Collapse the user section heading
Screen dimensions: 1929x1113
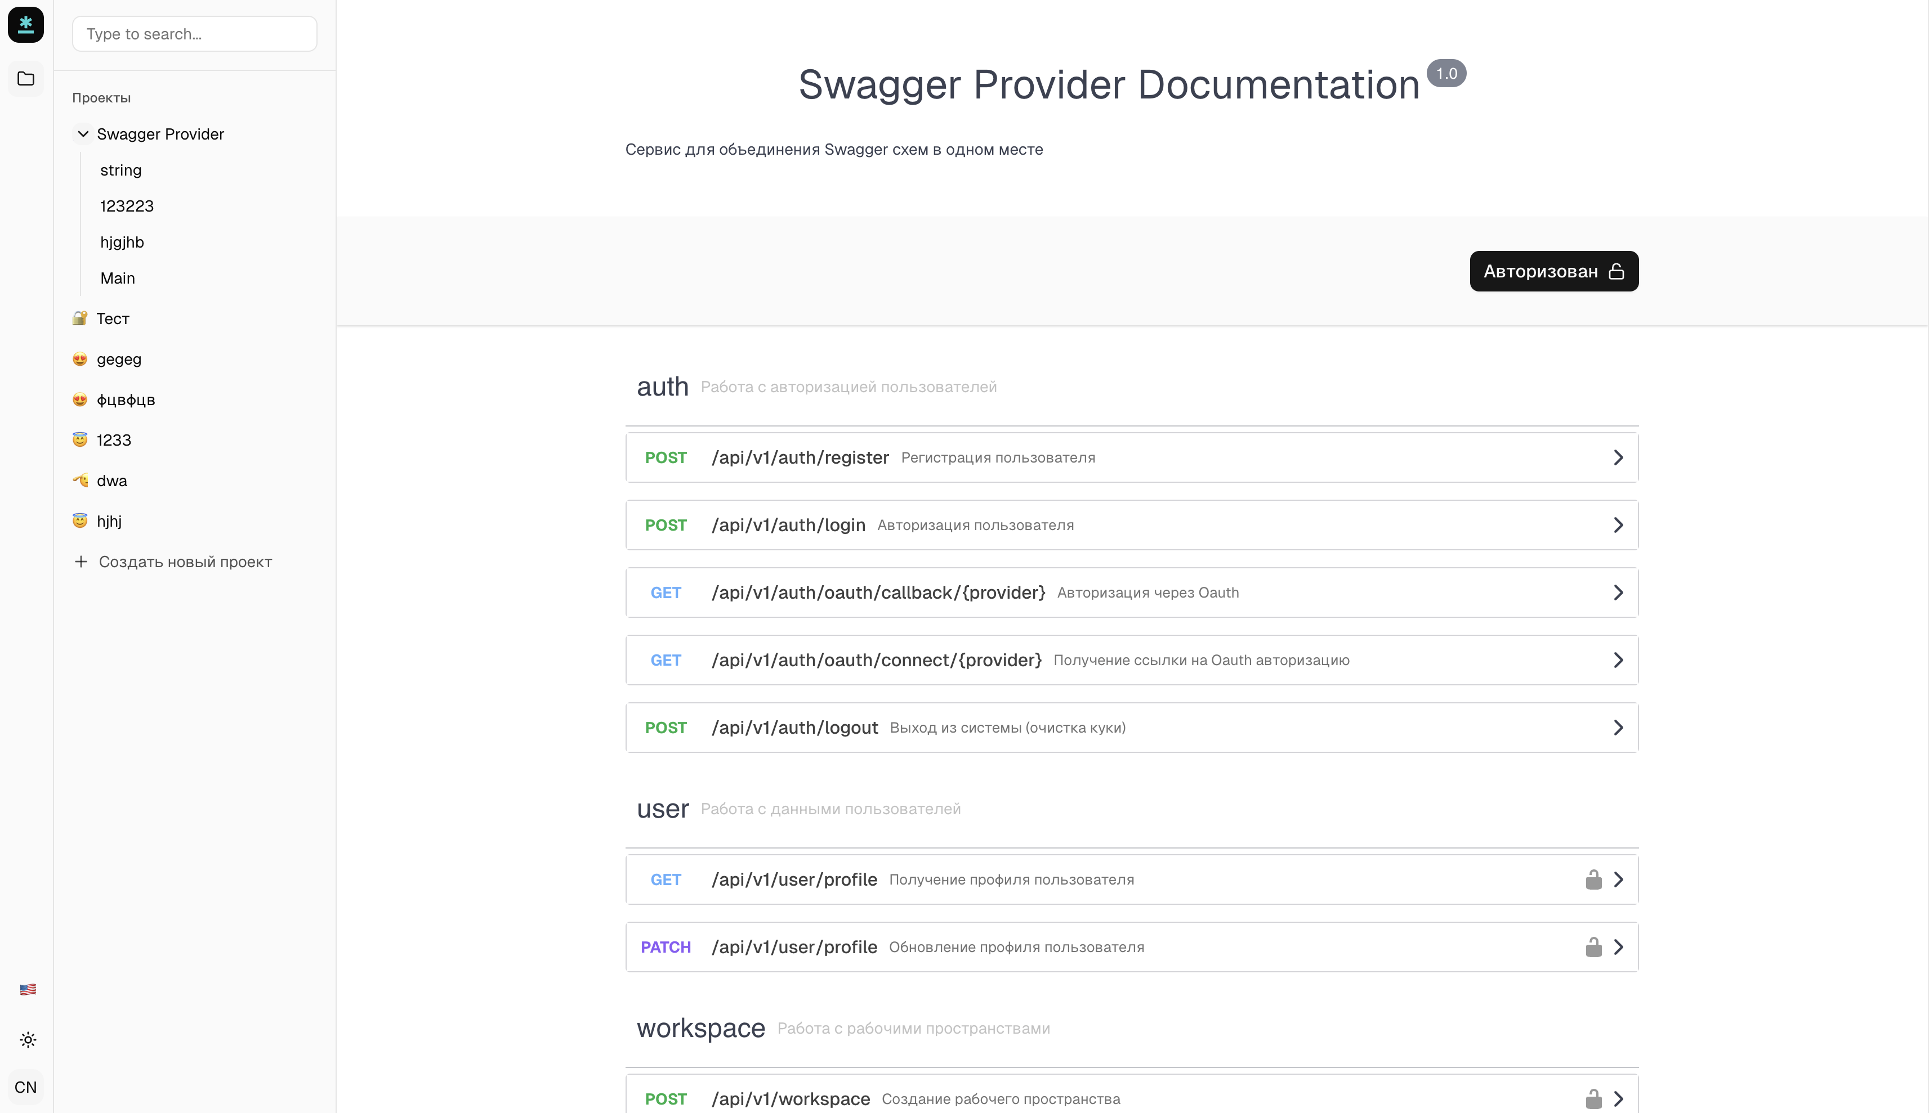click(662, 809)
